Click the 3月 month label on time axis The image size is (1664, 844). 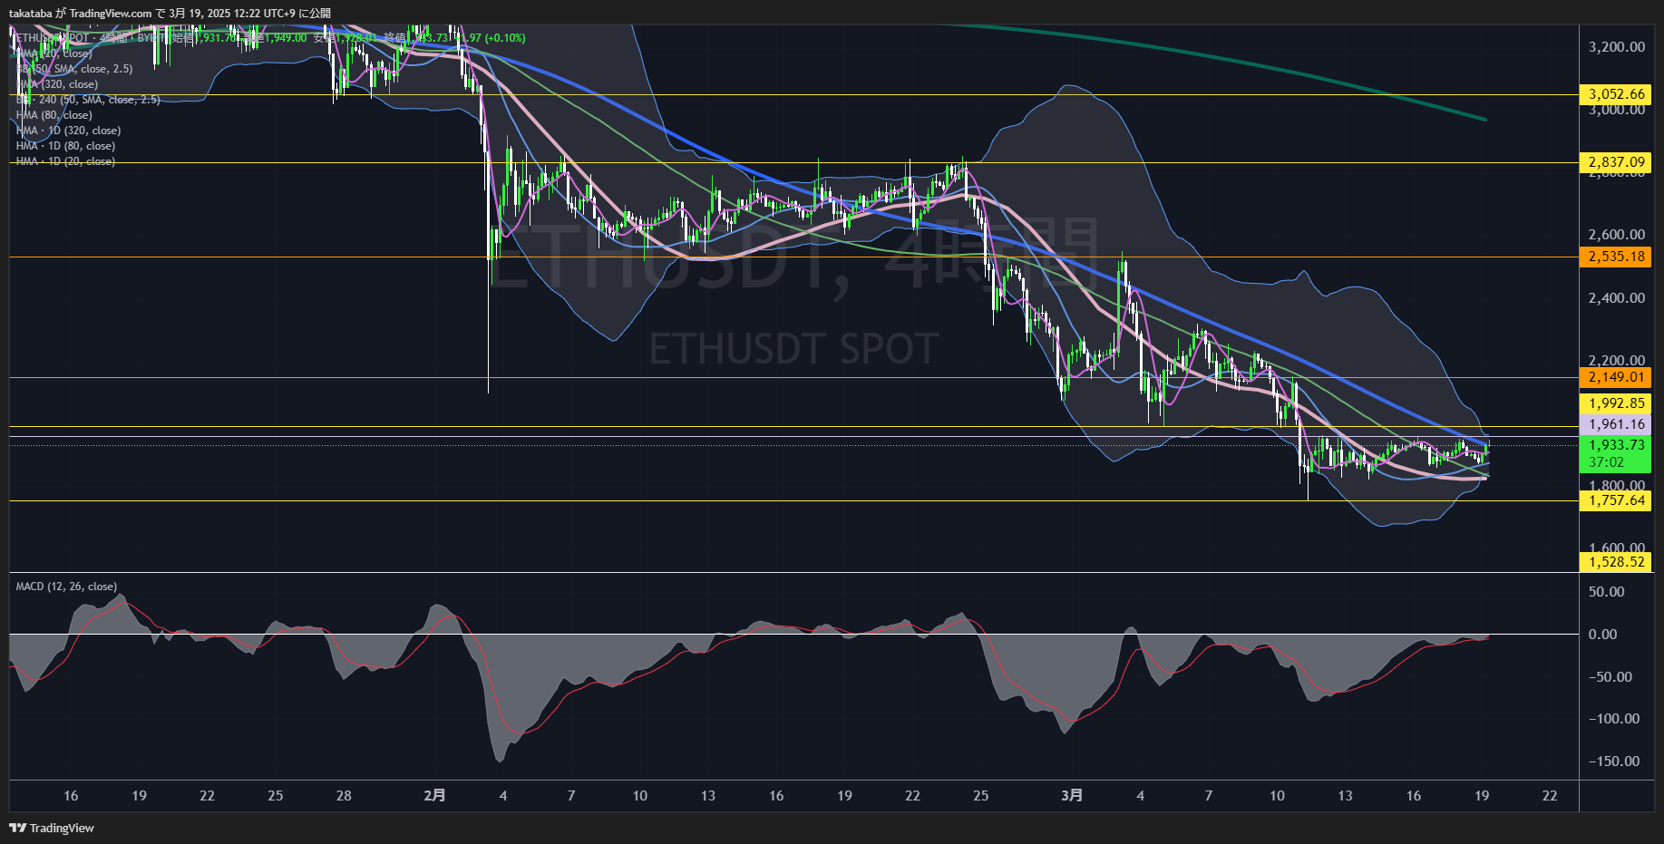pos(1072,795)
